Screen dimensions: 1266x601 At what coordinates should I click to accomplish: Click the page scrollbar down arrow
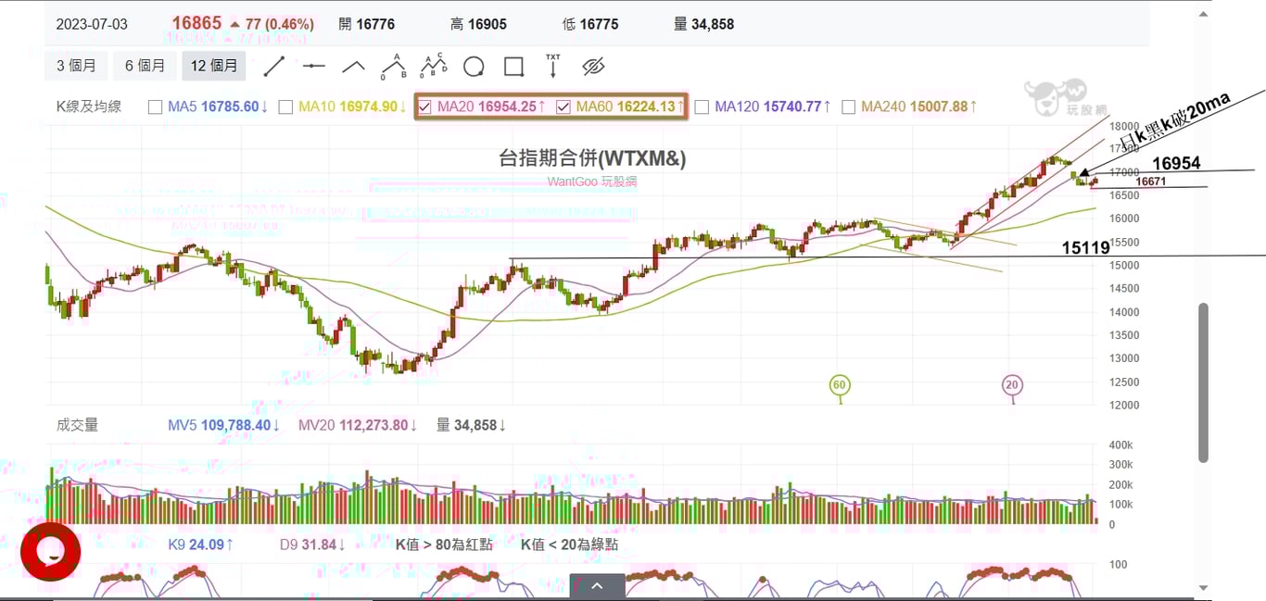tap(1203, 587)
